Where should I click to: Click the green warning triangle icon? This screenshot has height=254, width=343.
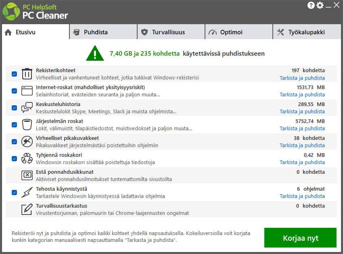point(95,53)
